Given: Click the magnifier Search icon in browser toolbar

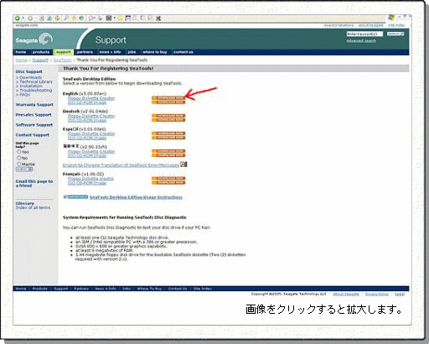Looking at the screenshot, I should pos(66,18).
